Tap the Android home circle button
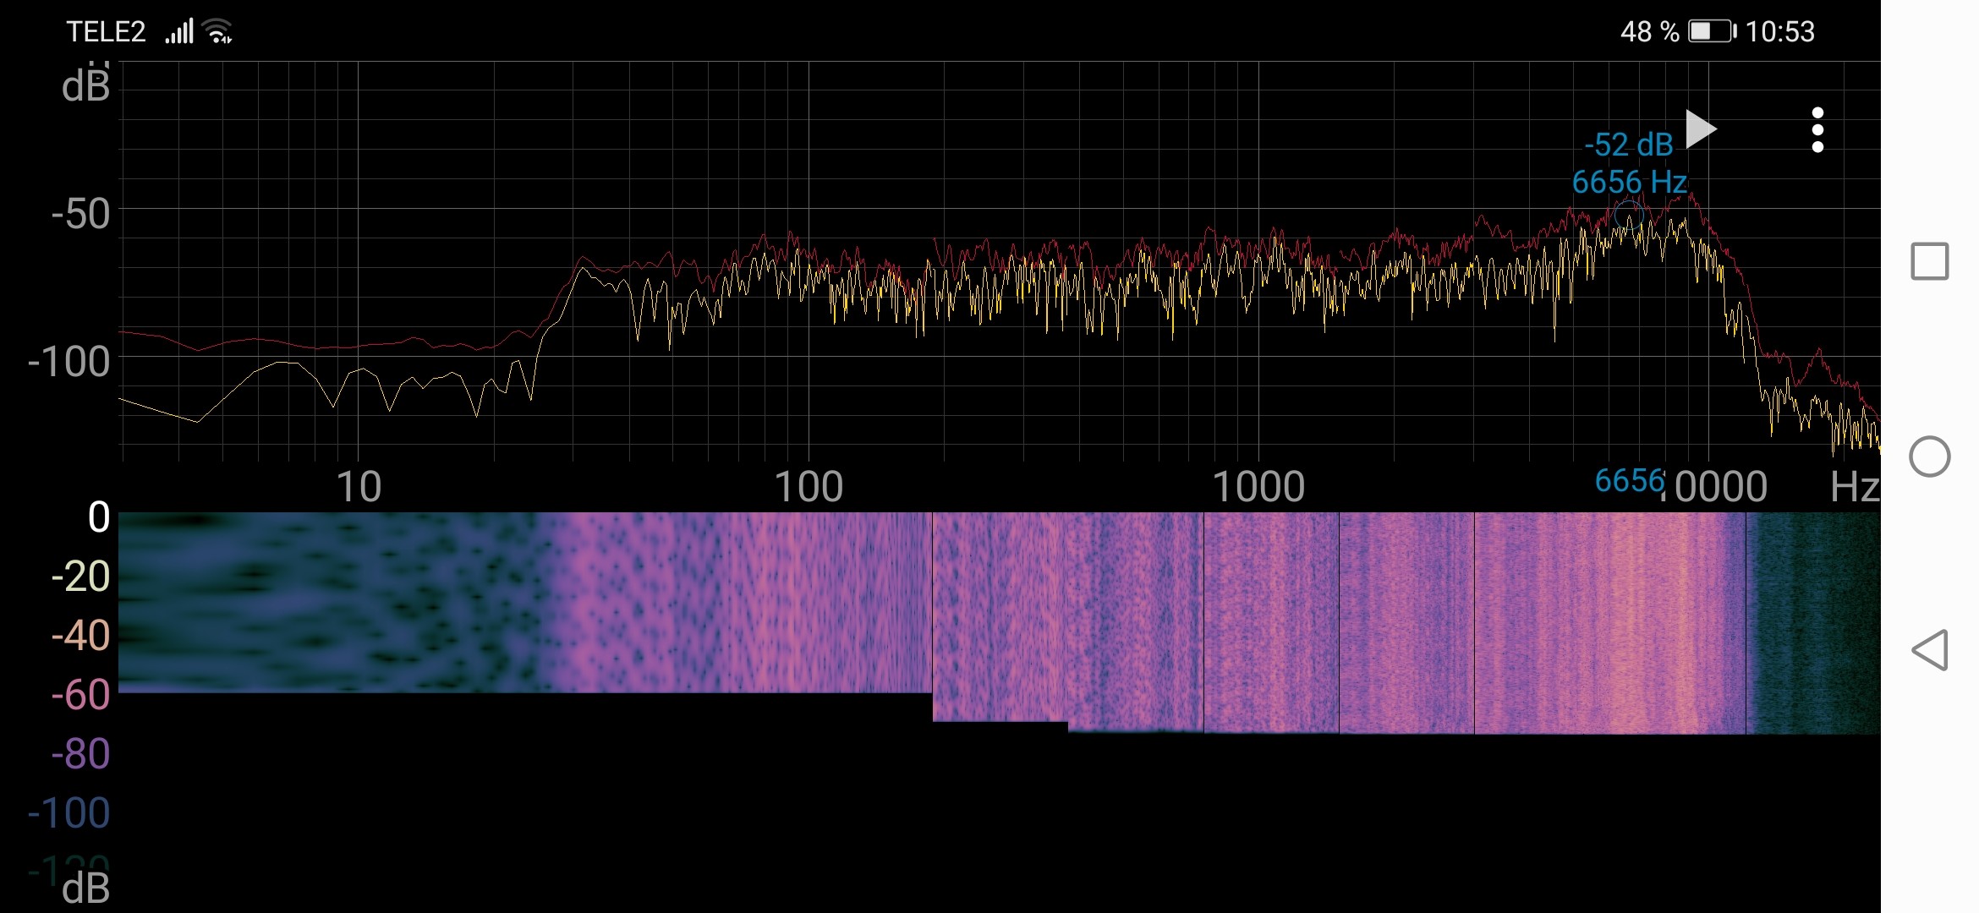 (x=1930, y=456)
